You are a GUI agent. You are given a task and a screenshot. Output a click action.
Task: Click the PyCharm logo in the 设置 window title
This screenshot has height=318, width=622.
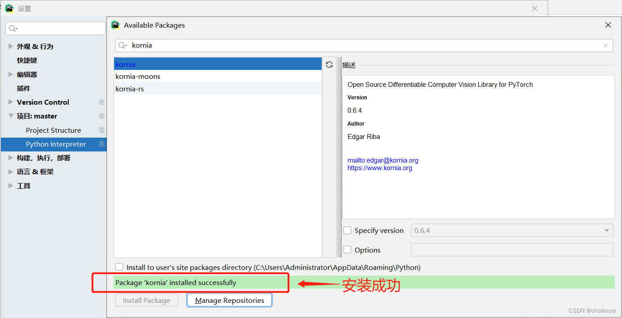click(9, 8)
